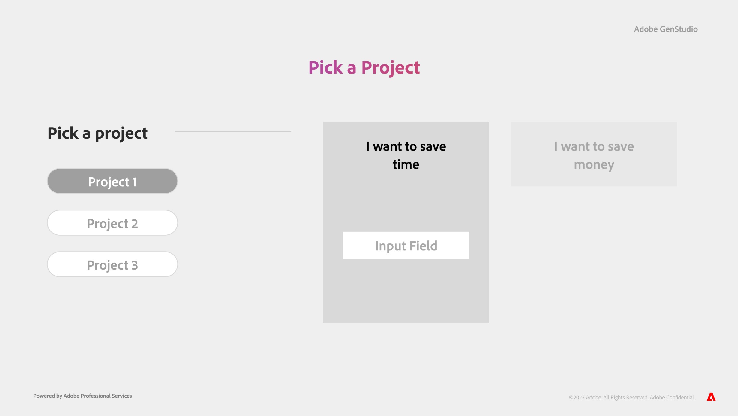This screenshot has width=738, height=416.
Task: Click the "I want to save" text in money card
Action: [594, 147]
